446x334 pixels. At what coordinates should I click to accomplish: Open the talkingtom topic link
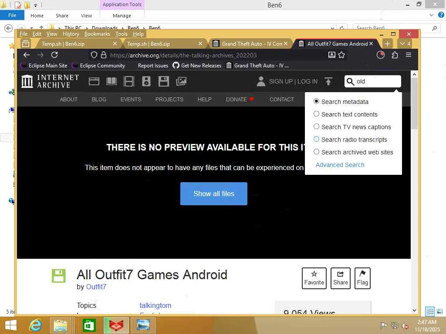155,305
